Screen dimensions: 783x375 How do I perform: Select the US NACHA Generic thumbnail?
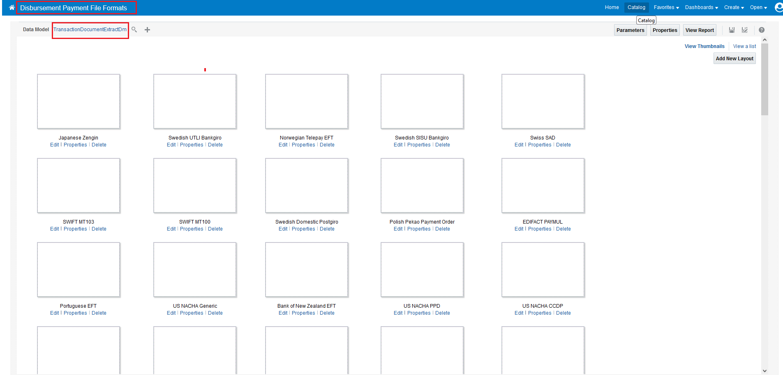point(195,270)
